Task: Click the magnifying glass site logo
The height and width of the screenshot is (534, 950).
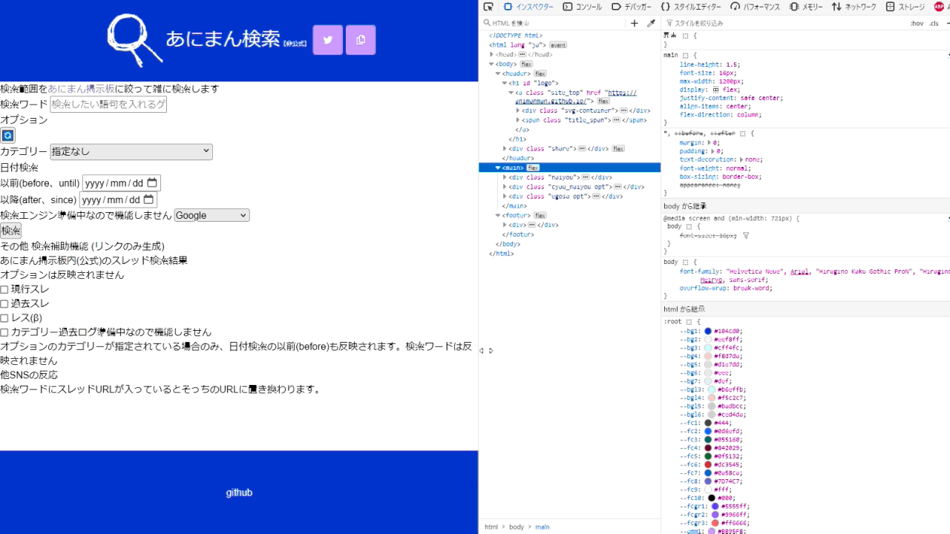Action: coord(134,39)
